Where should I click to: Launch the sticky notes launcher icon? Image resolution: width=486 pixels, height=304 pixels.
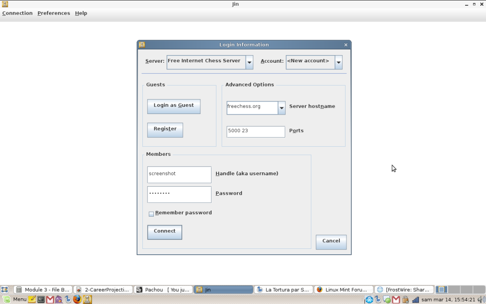coord(32,299)
